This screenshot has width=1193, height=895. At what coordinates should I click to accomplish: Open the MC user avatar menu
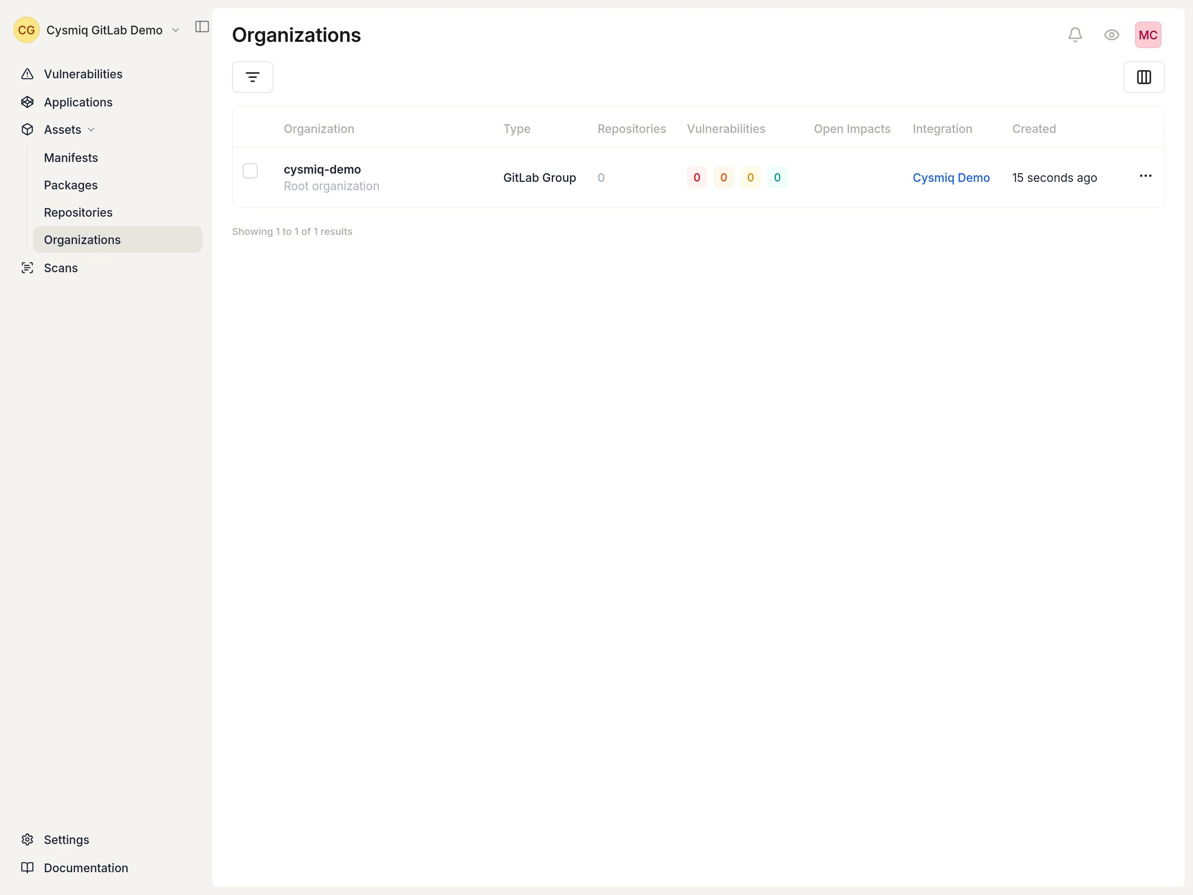click(x=1148, y=35)
